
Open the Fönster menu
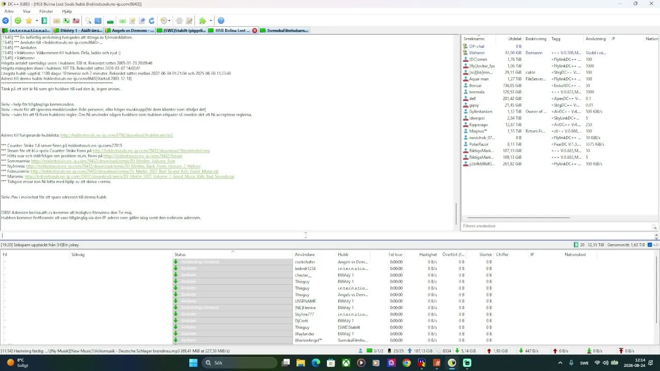(46, 11)
